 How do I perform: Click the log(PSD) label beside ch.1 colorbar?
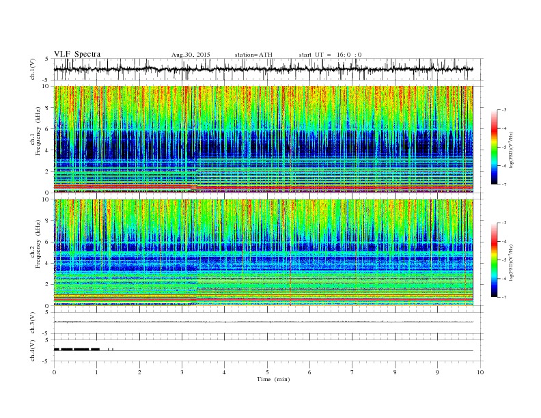[x=512, y=150]
